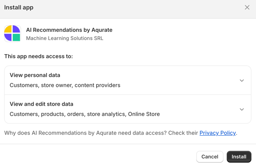
Task: Open the View and edit store data heading
Action: [x=41, y=104]
